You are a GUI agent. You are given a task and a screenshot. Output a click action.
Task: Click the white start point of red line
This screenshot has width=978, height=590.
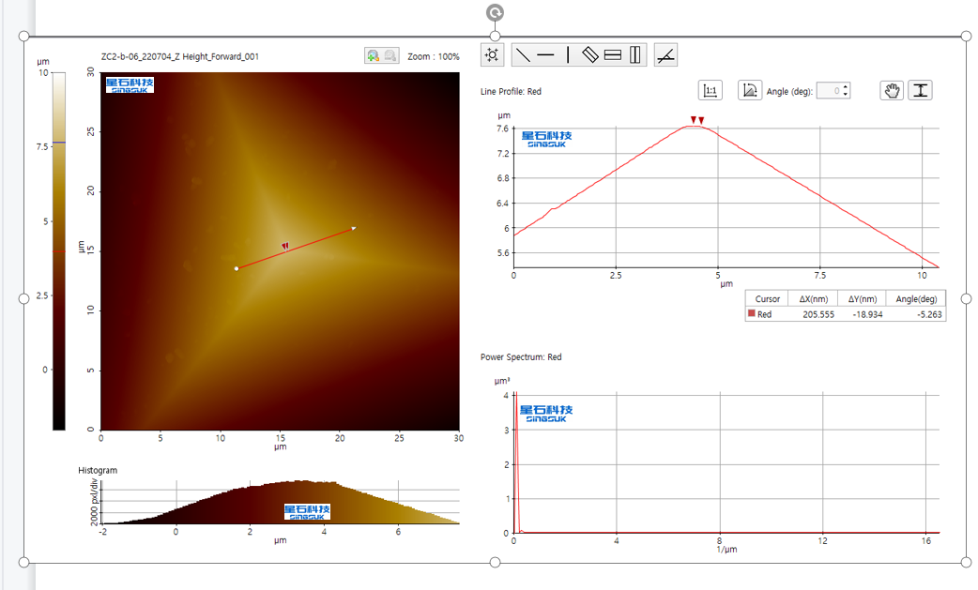tap(236, 269)
